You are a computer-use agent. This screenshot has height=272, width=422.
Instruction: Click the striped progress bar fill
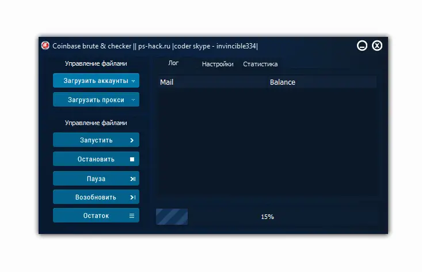click(172, 217)
